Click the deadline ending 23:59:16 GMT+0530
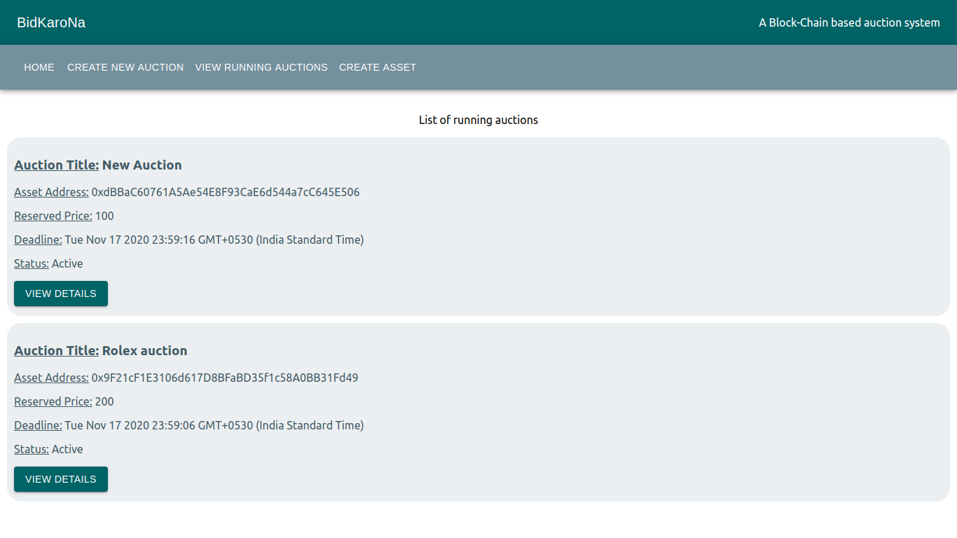Image resolution: width=957 pixels, height=538 pixels. point(214,240)
